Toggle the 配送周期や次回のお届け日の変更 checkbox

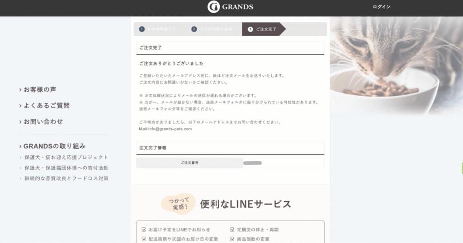tap(144, 239)
